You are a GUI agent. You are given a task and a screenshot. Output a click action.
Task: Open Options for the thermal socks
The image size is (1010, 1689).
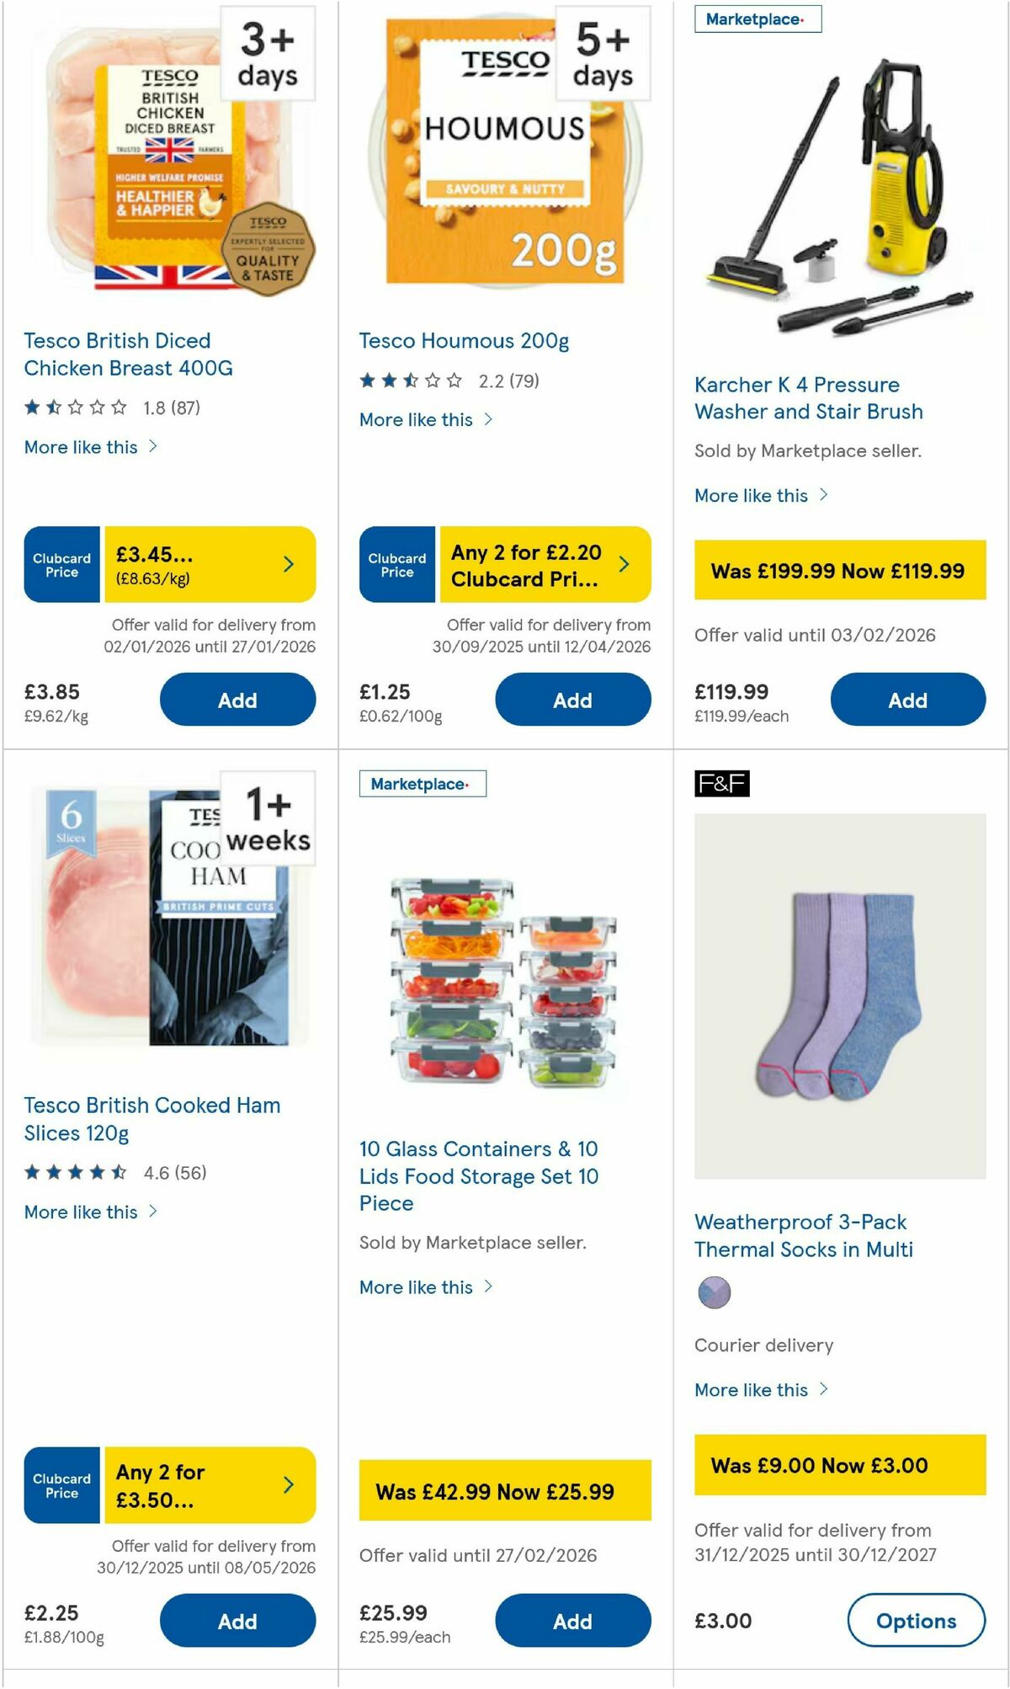coord(915,1621)
